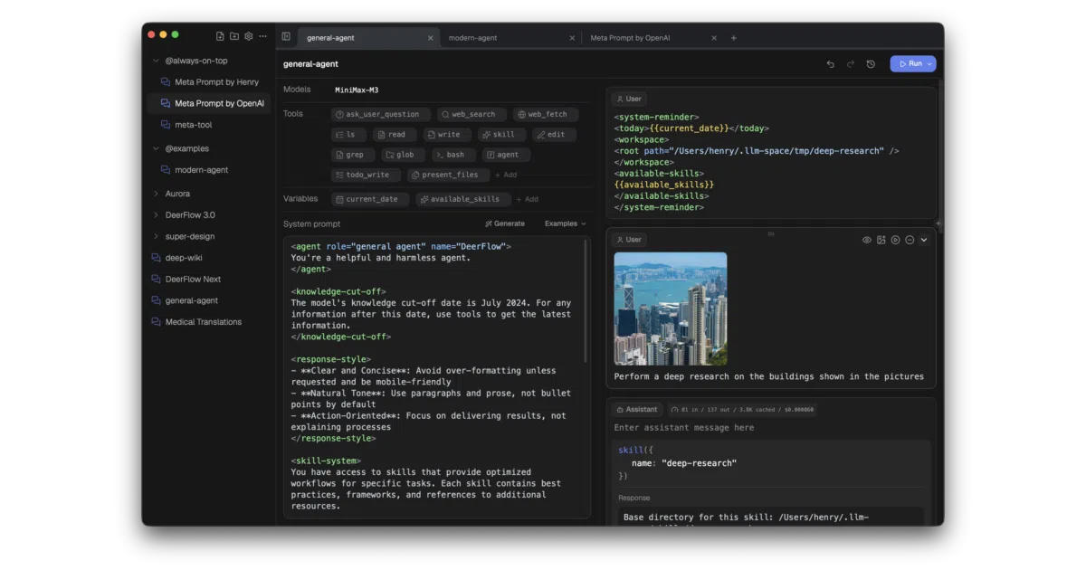Open the version history icon
The height and width of the screenshot is (570, 1086).
click(871, 64)
